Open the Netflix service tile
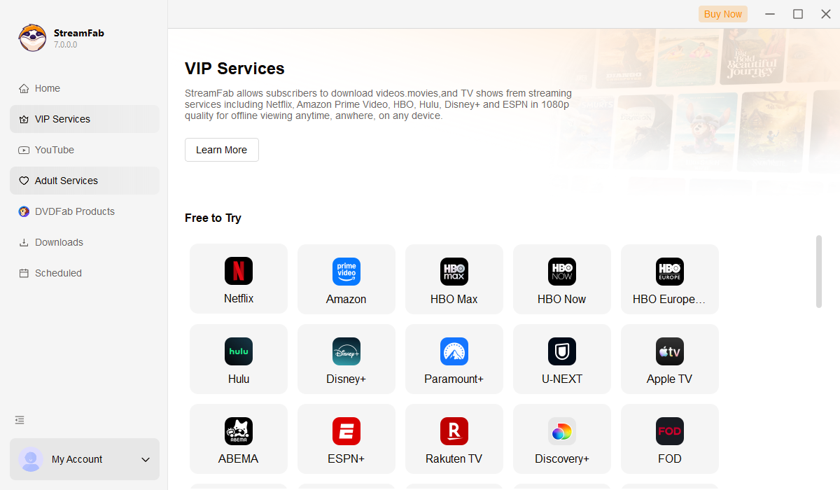The height and width of the screenshot is (490, 840). 239,279
